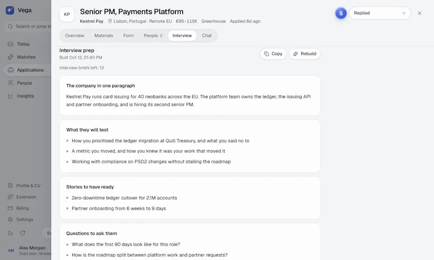Click the Matches sparkle icon
Screen dimensions: 434x260
point(10,57)
